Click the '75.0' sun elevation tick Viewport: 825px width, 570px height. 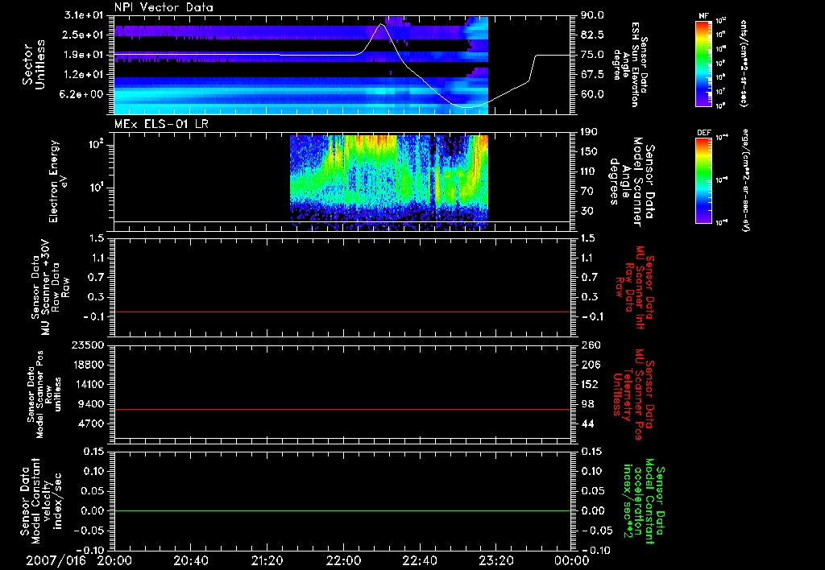pyautogui.click(x=592, y=55)
